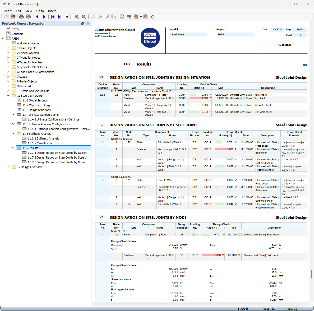This screenshot has width=314, height=311.
Task: Select 11.2 Objects to Design item
Action: (37, 105)
